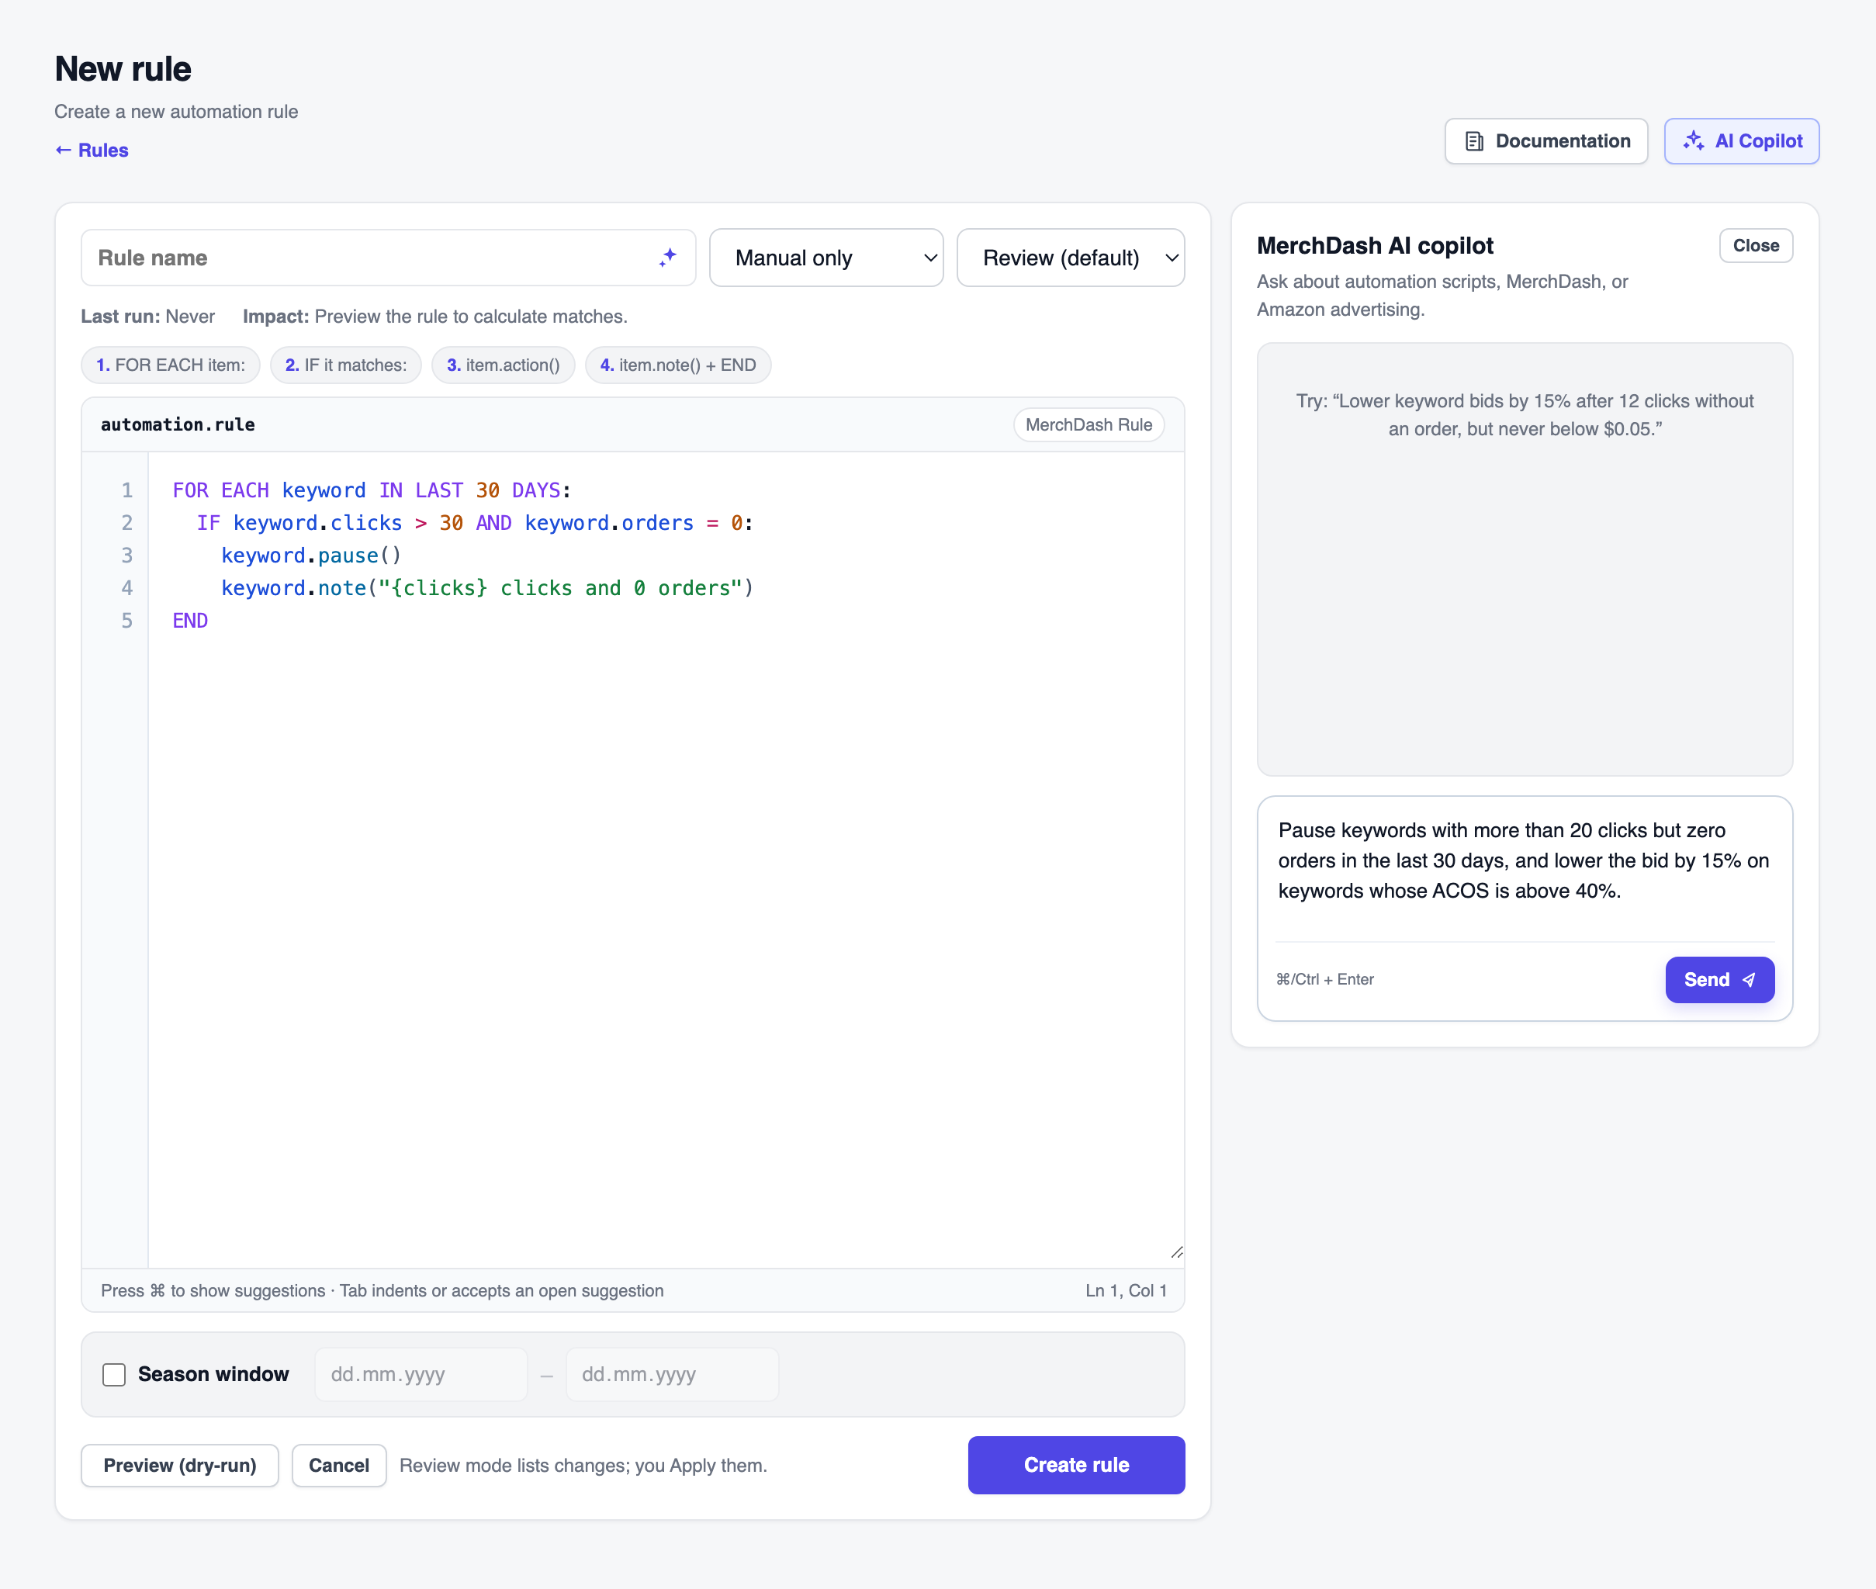Click line number 5 in the gutter
The image size is (1876, 1589).
(127, 621)
